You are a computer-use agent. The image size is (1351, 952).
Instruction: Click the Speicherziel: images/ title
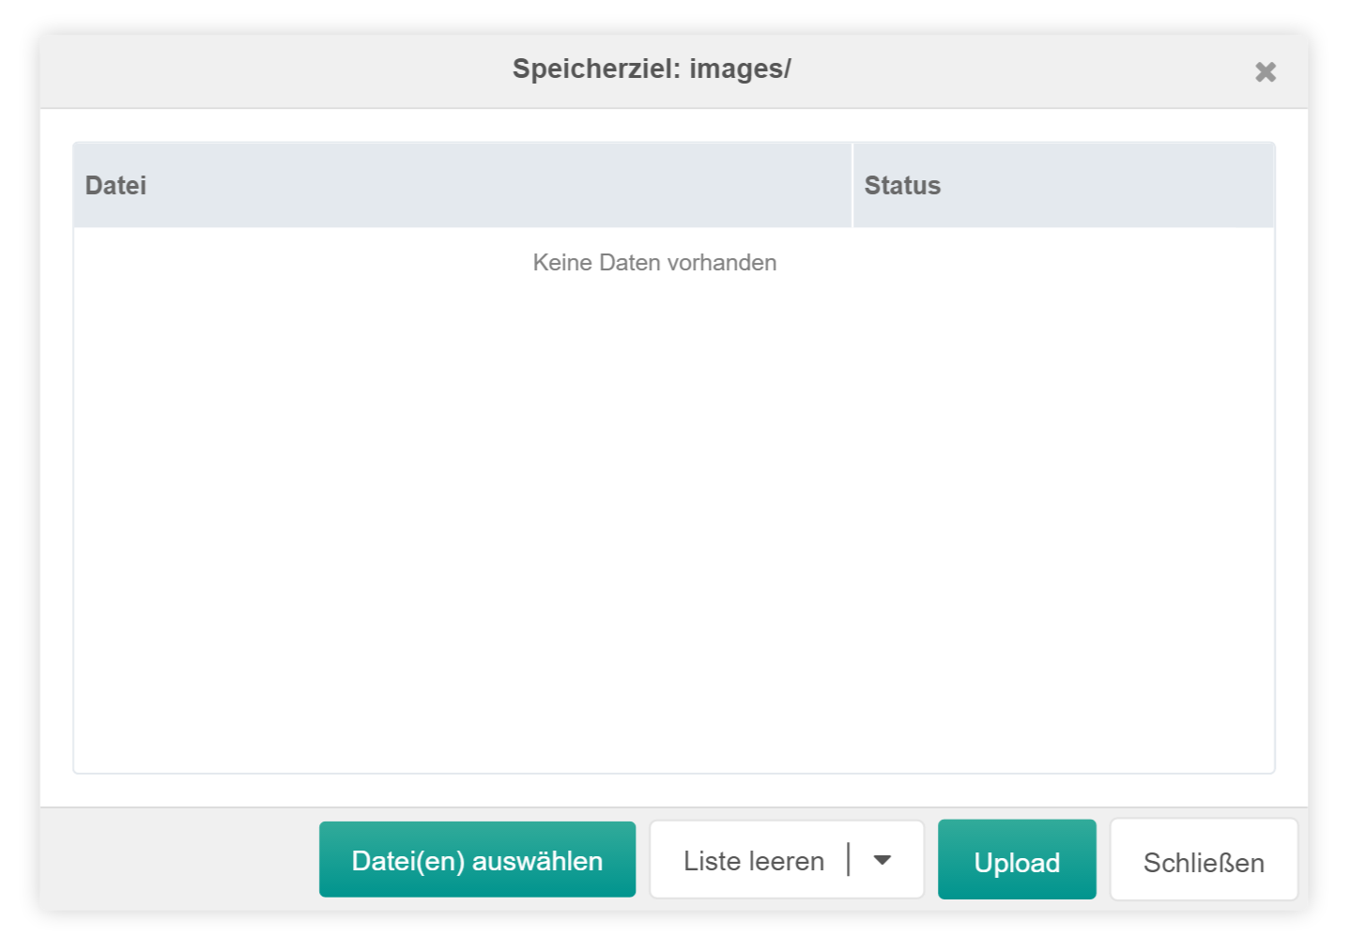[x=652, y=69]
